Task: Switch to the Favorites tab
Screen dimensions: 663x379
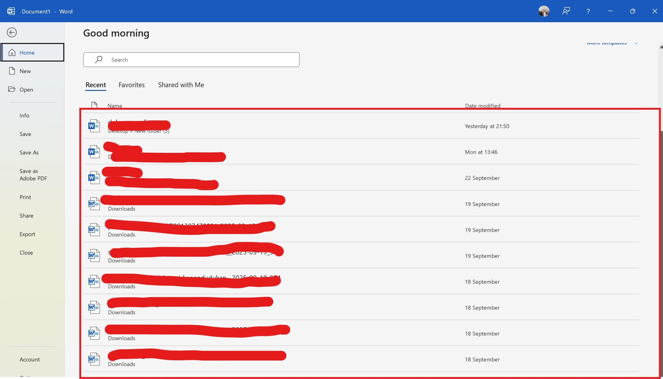Action: 131,85
